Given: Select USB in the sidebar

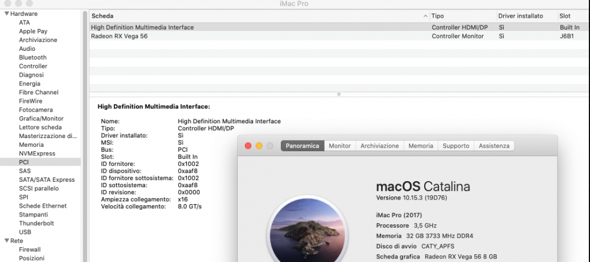Looking at the screenshot, I should [x=25, y=232].
